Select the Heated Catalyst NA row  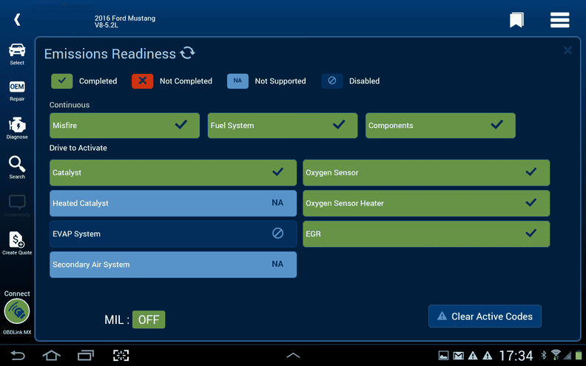pyautogui.click(x=173, y=203)
